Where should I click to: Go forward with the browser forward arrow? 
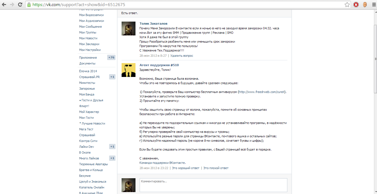[12, 4]
